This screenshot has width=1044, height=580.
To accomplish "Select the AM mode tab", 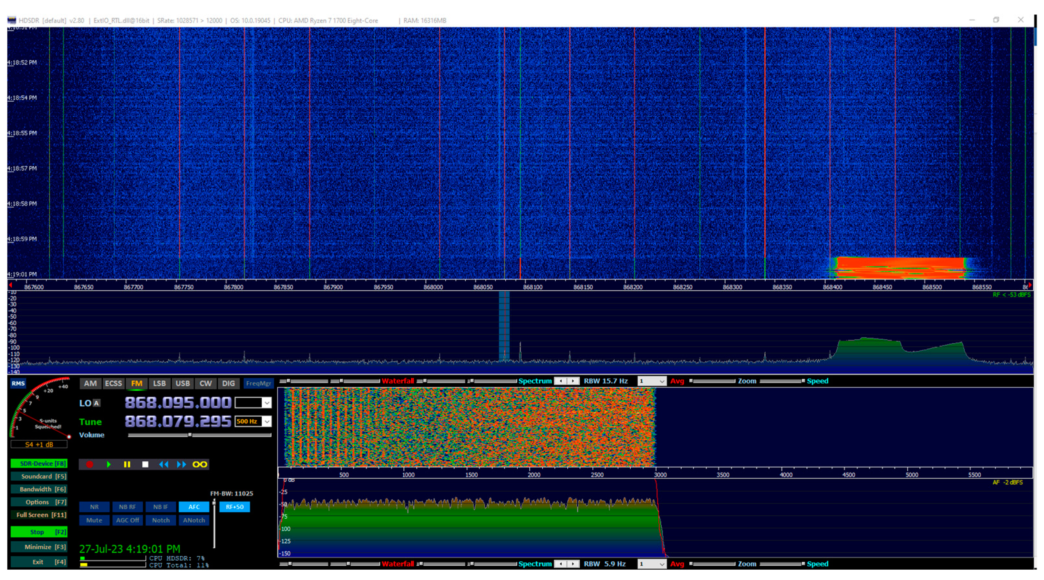I will [90, 383].
